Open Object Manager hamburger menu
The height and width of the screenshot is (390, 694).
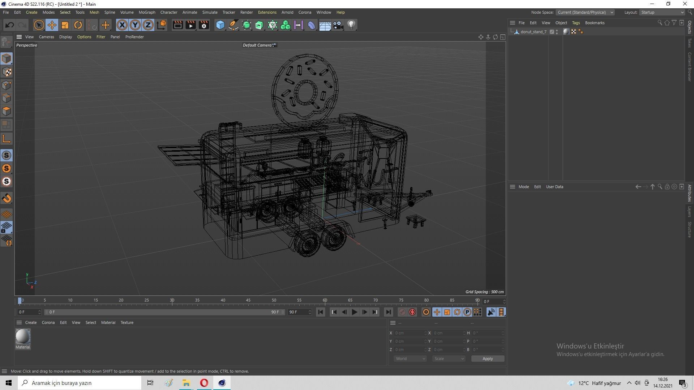512,23
